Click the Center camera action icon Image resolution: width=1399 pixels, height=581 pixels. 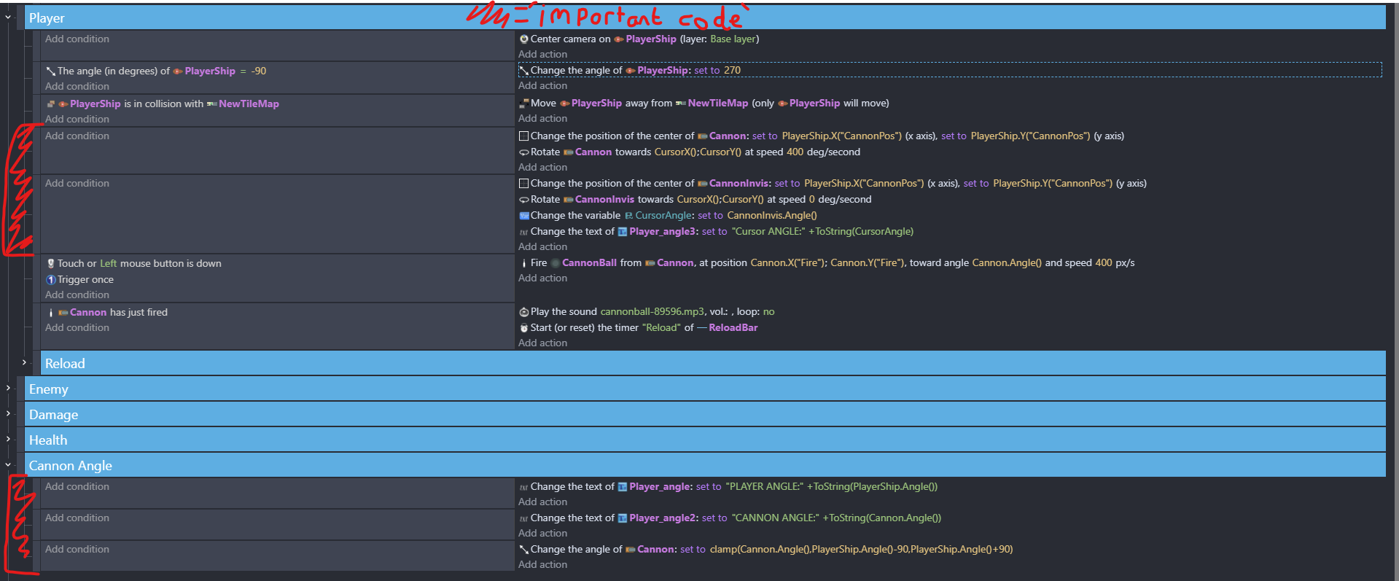[x=523, y=39]
